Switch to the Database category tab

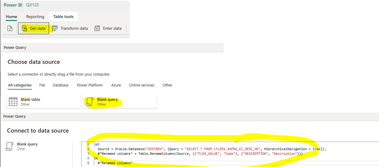click(x=60, y=85)
